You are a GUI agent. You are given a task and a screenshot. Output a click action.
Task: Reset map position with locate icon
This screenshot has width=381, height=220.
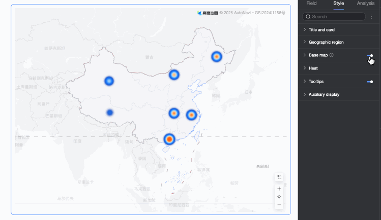[x=279, y=197]
